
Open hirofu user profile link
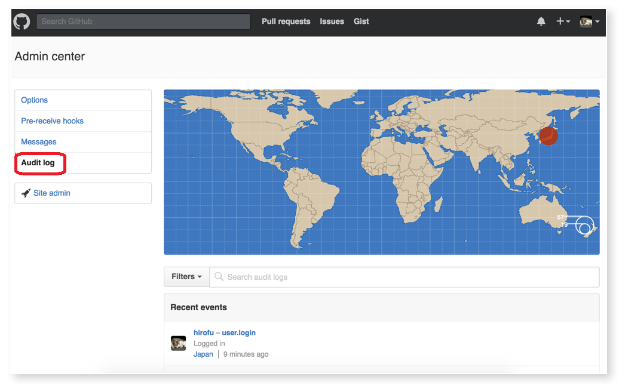203,333
